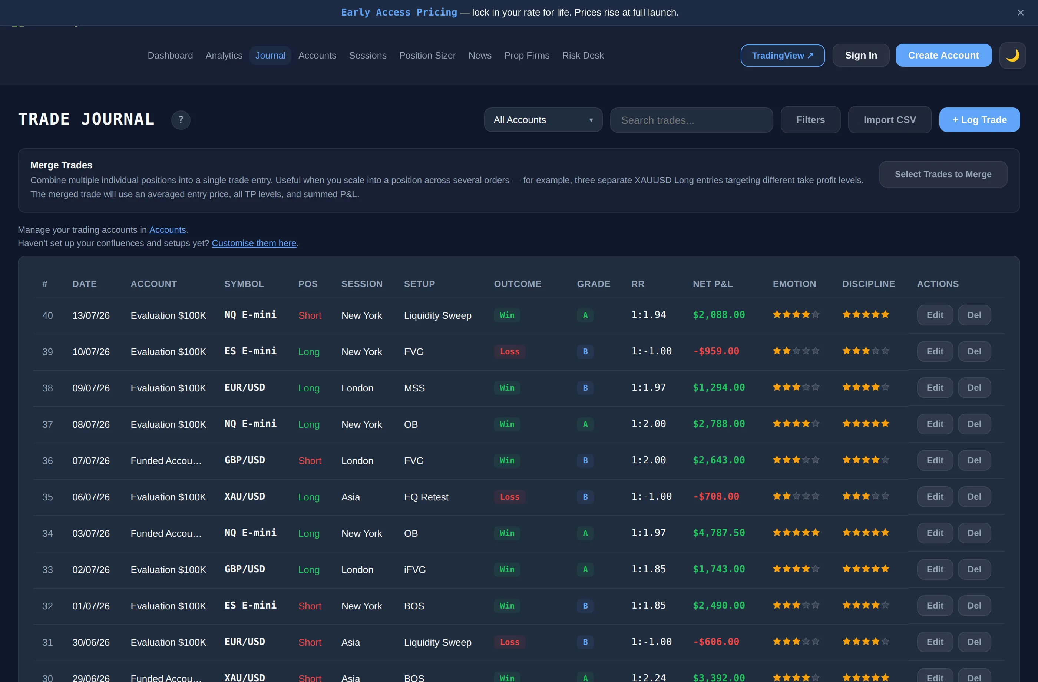Open the Sessions nav item

(368, 55)
